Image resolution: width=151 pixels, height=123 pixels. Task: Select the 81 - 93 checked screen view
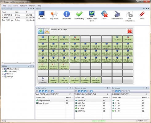point(116,111)
